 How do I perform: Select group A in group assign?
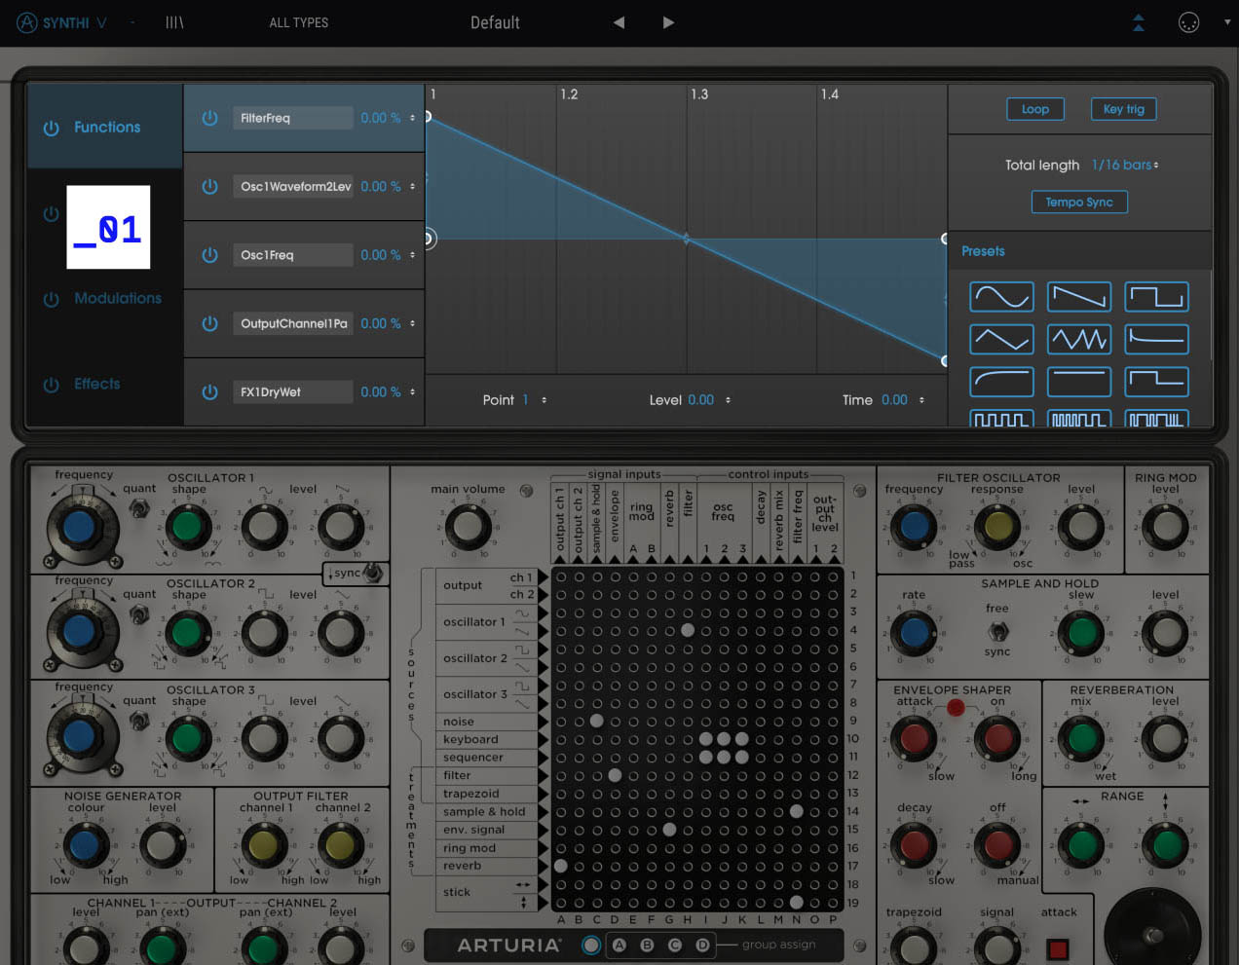[619, 945]
